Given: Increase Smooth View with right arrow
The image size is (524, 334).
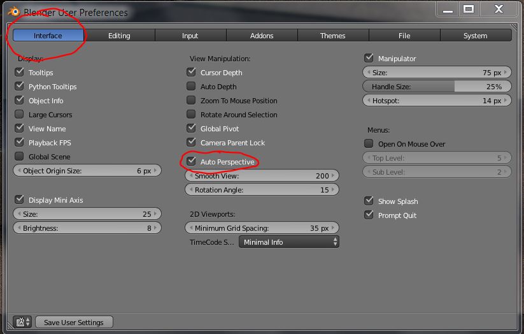Looking at the screenshot, I should pyautogui.click(x=333, y=176).
